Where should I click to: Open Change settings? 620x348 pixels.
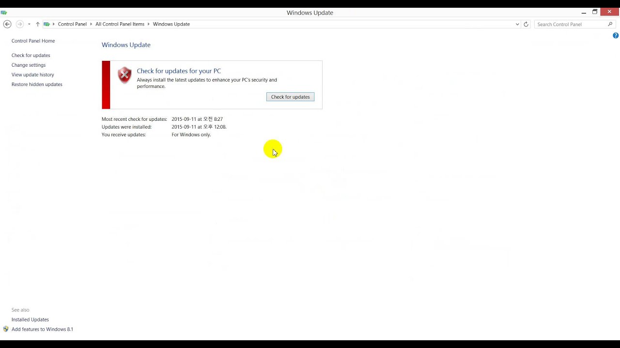click(29, 65)
